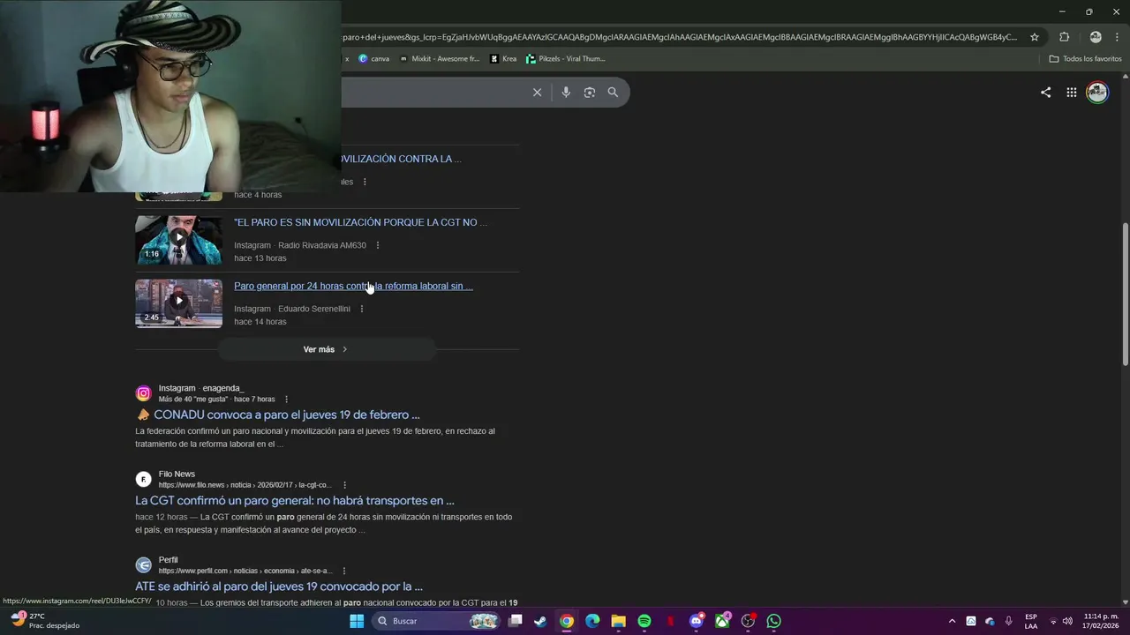The height and width of the screenshot is (635, 1130).
Task: Open WhatsApp from the taskbar
Action: 774,621
